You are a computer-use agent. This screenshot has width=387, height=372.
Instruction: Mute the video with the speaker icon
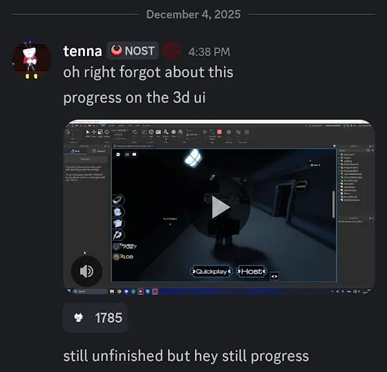click(x=86, y=271)
